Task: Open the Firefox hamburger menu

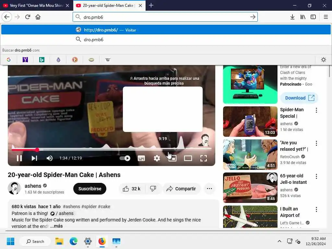Action: tap(326, 17)
